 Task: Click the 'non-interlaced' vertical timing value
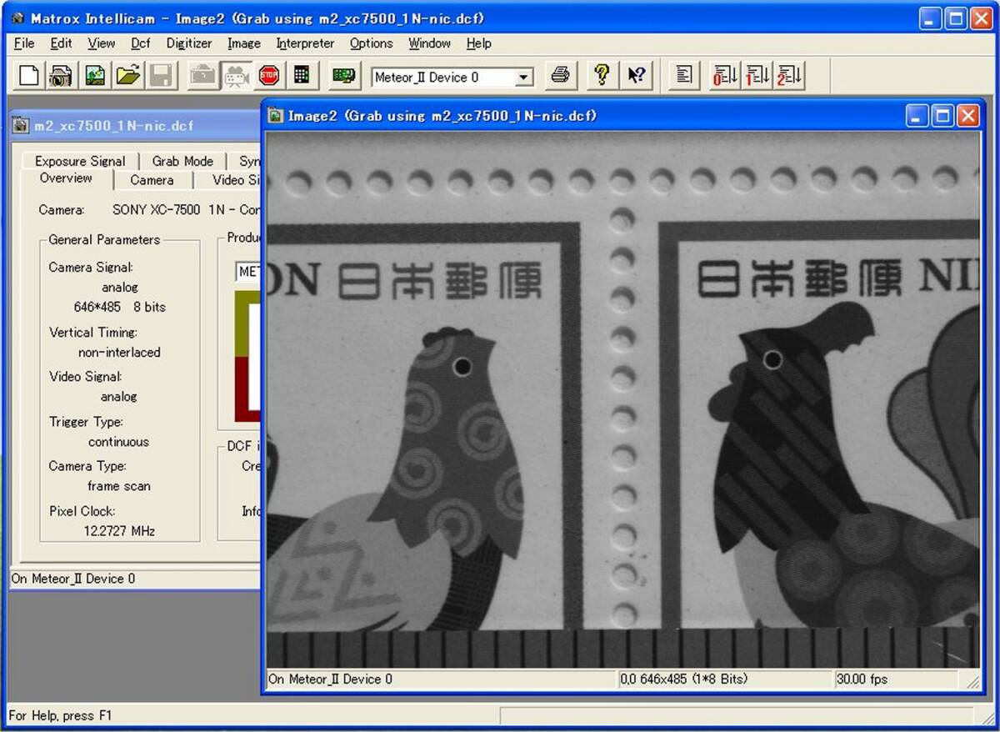tap(119, 352)
